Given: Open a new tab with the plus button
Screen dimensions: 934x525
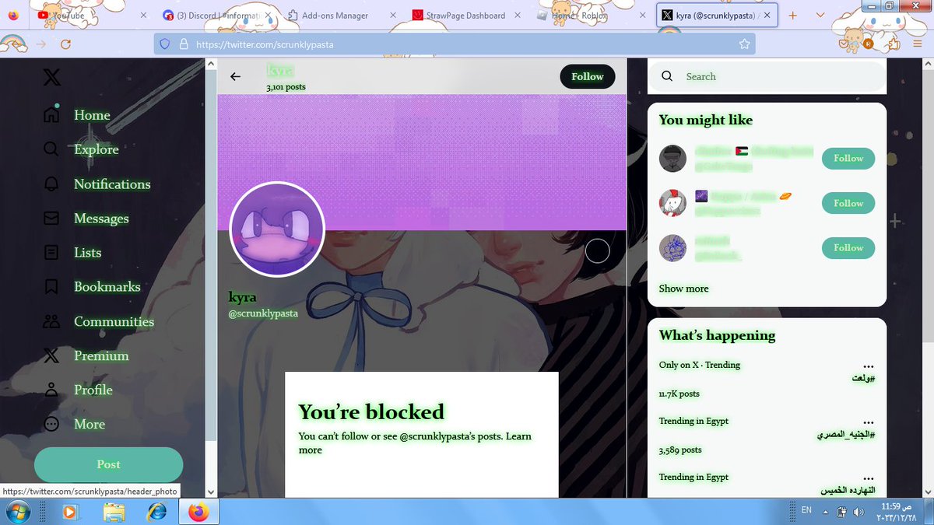Looking at the screenshot, I should point(793,15).
